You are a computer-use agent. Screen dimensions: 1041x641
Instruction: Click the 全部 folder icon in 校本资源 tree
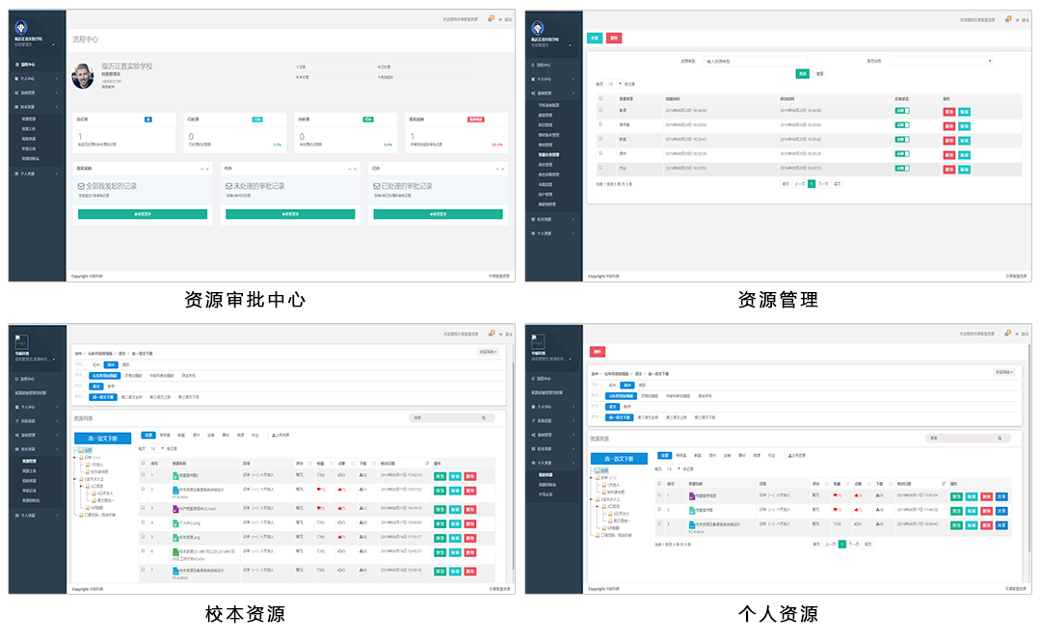coord(81,450)
